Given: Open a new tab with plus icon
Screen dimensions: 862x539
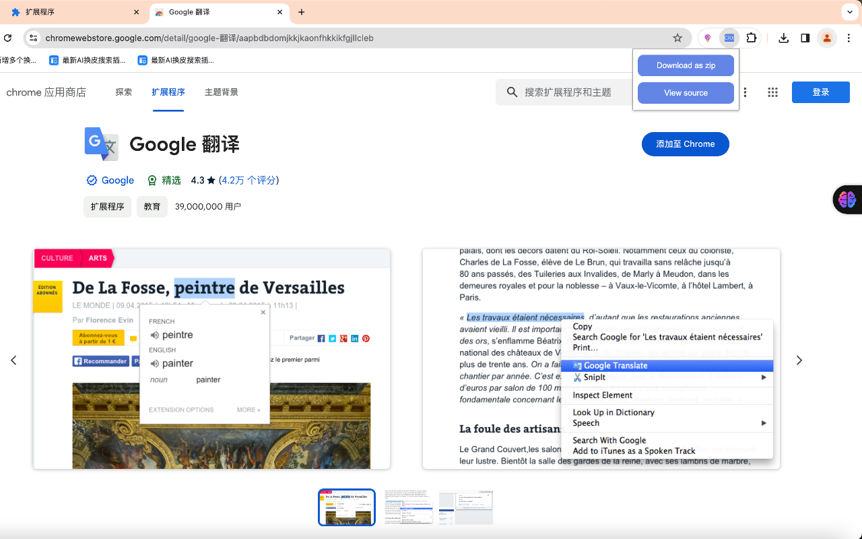Looking at the screenshot, I should pyautogui.click(x=301, y=12).
